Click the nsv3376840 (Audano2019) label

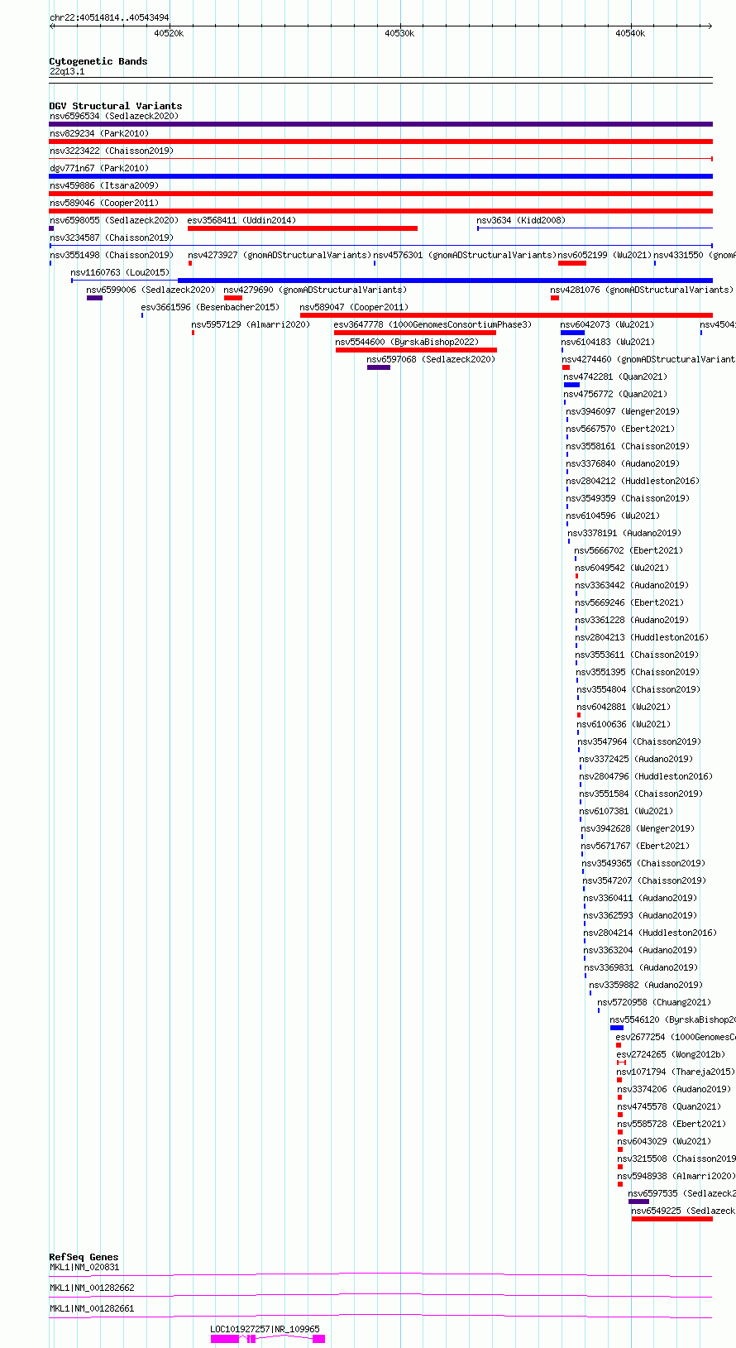click(x=623, y=463)
